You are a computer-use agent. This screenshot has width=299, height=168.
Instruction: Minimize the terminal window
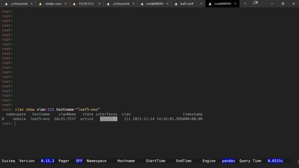(x=272, y=4)
